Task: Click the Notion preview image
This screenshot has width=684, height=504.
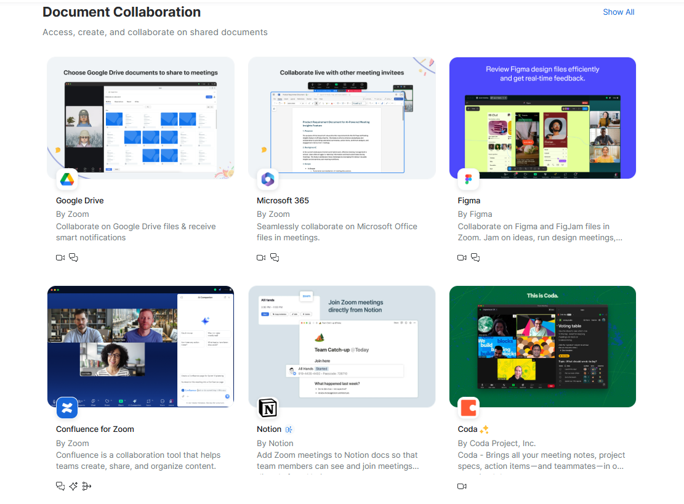Action: point(342,346)
